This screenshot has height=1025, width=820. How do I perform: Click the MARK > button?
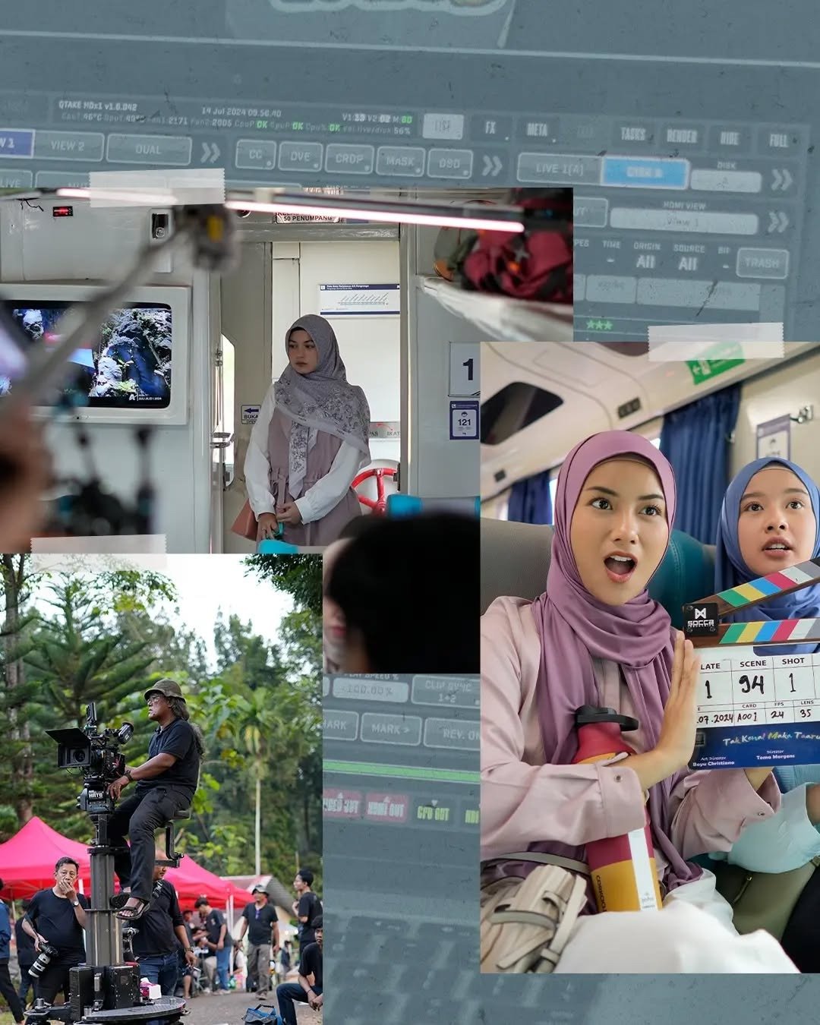tap(390, 729)
